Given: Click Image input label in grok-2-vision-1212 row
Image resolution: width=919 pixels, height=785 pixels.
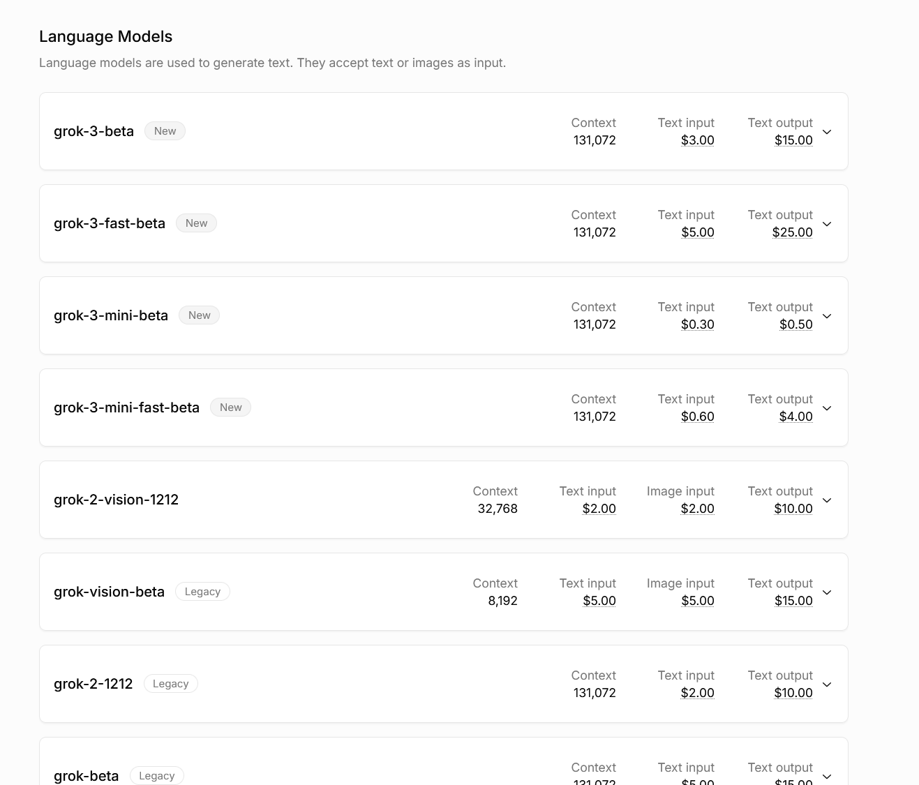Looking at the screenshot, I should tap(680, 491).
